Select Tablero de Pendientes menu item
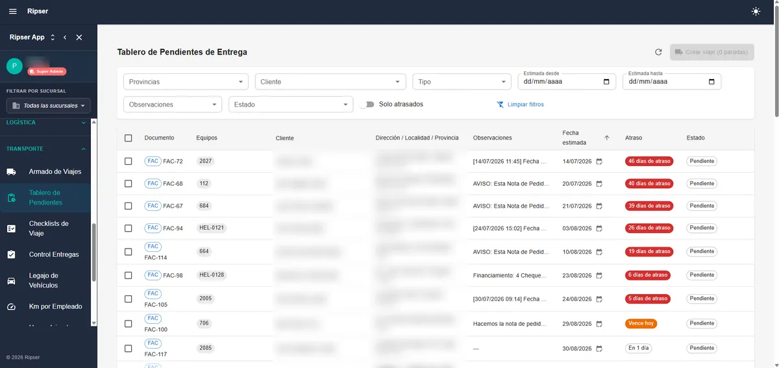This screenshot has height=368, width=779. click(45, 198)
